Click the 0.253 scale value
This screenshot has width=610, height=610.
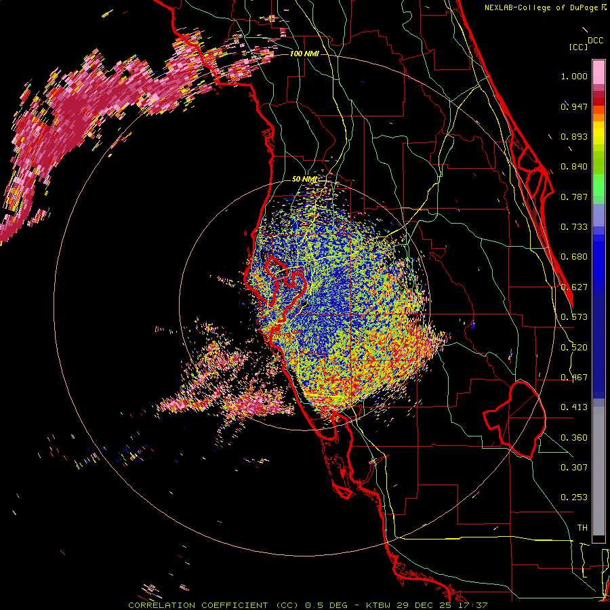(x=574, y=497)
